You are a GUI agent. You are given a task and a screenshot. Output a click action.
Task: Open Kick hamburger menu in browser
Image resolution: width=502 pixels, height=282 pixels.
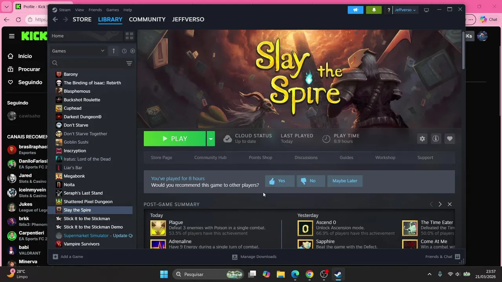click(12, 36)
